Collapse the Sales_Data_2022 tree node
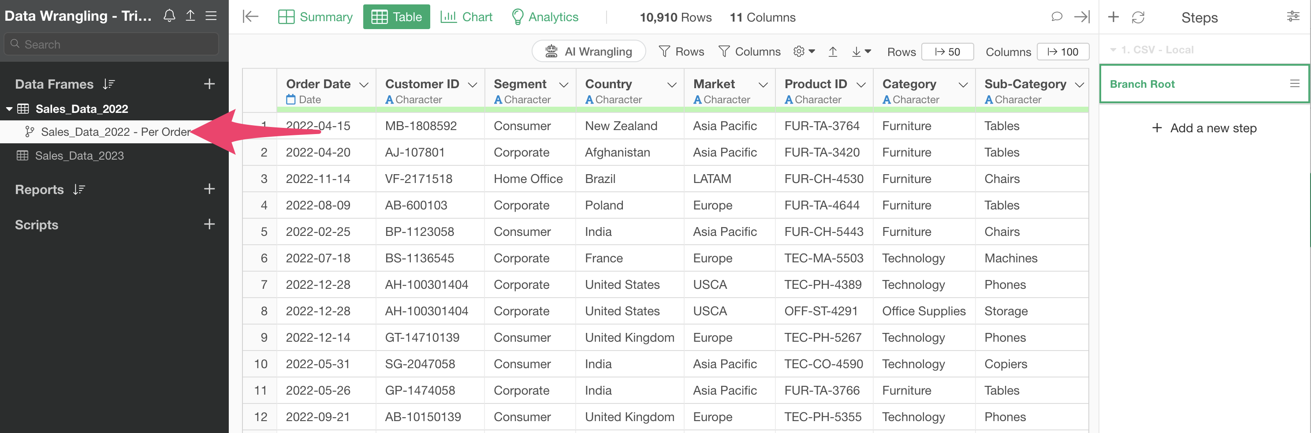1311x433 pixels. [x=9, y=109]
